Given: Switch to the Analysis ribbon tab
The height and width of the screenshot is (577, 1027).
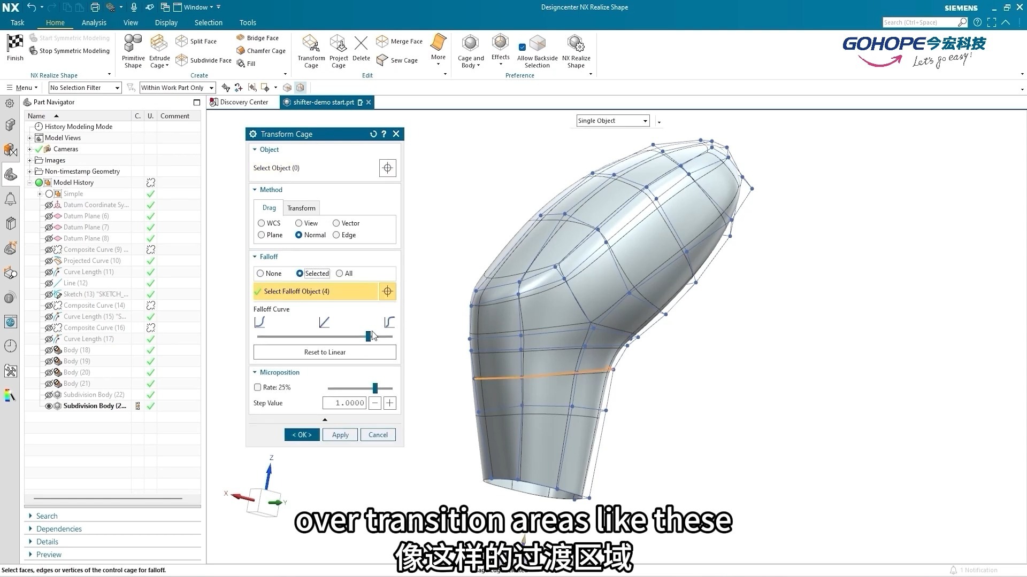Looking at the screenshot, I should click(94, 22).
